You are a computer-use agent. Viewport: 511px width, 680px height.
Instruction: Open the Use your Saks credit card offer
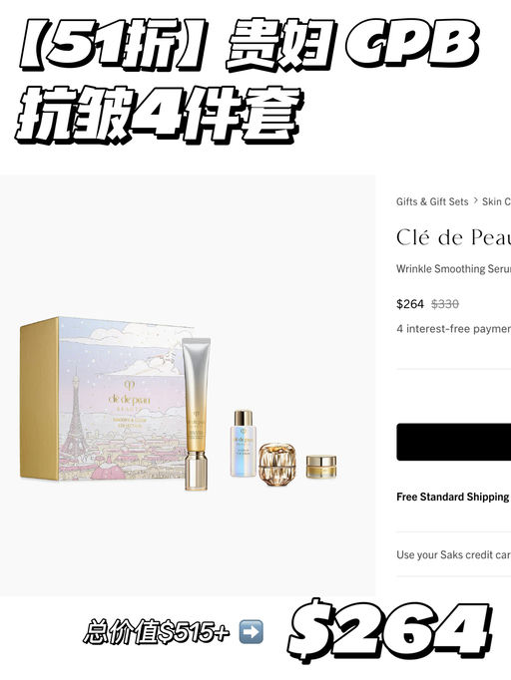point(453,554)
